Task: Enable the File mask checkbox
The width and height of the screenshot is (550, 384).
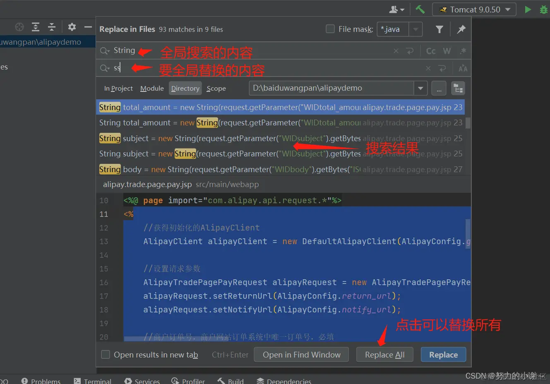Action: 330,29
